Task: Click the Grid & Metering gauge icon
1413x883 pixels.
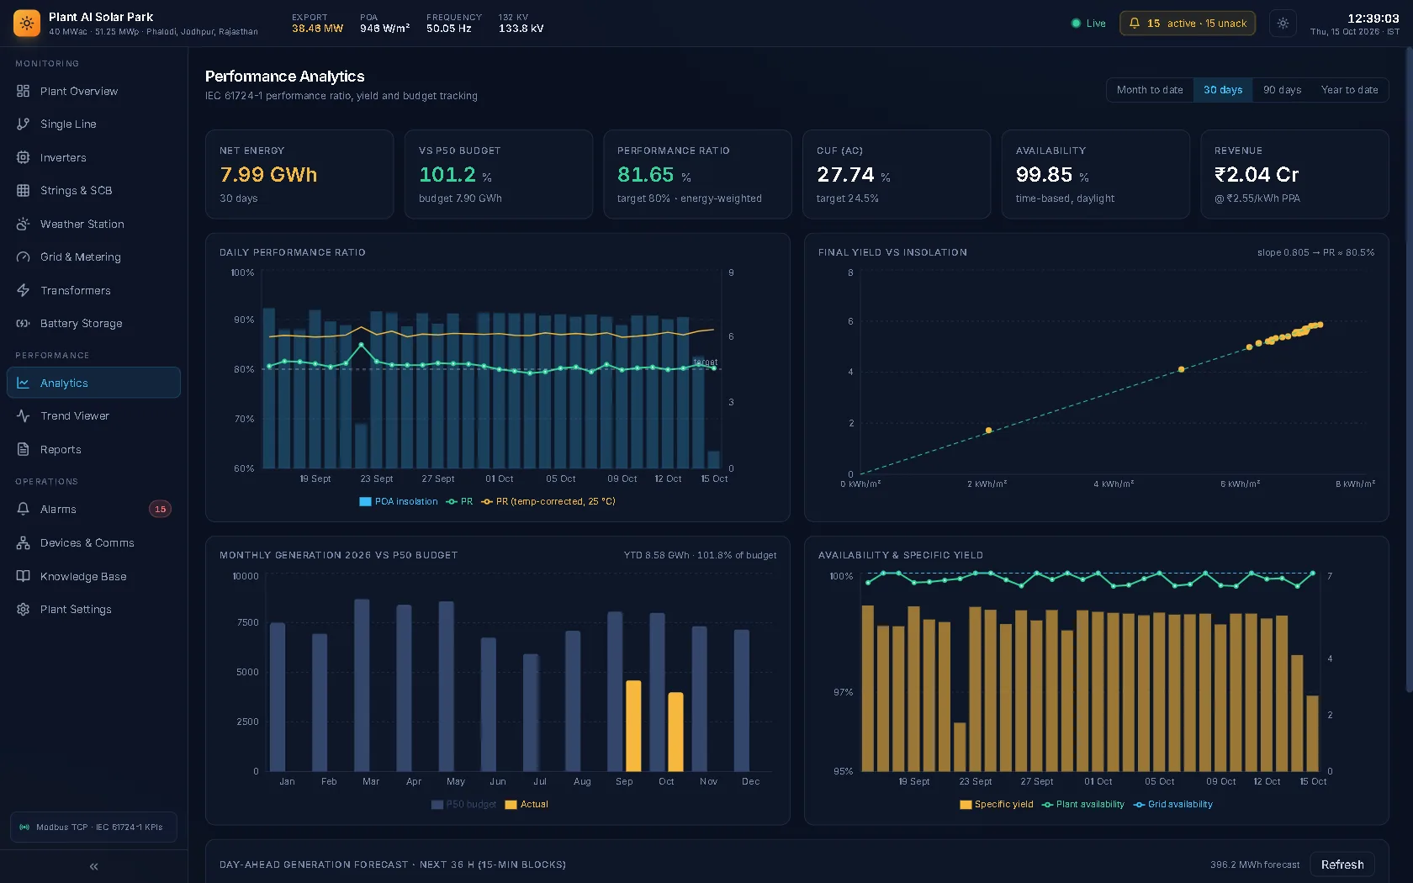Action: point(23,256)
